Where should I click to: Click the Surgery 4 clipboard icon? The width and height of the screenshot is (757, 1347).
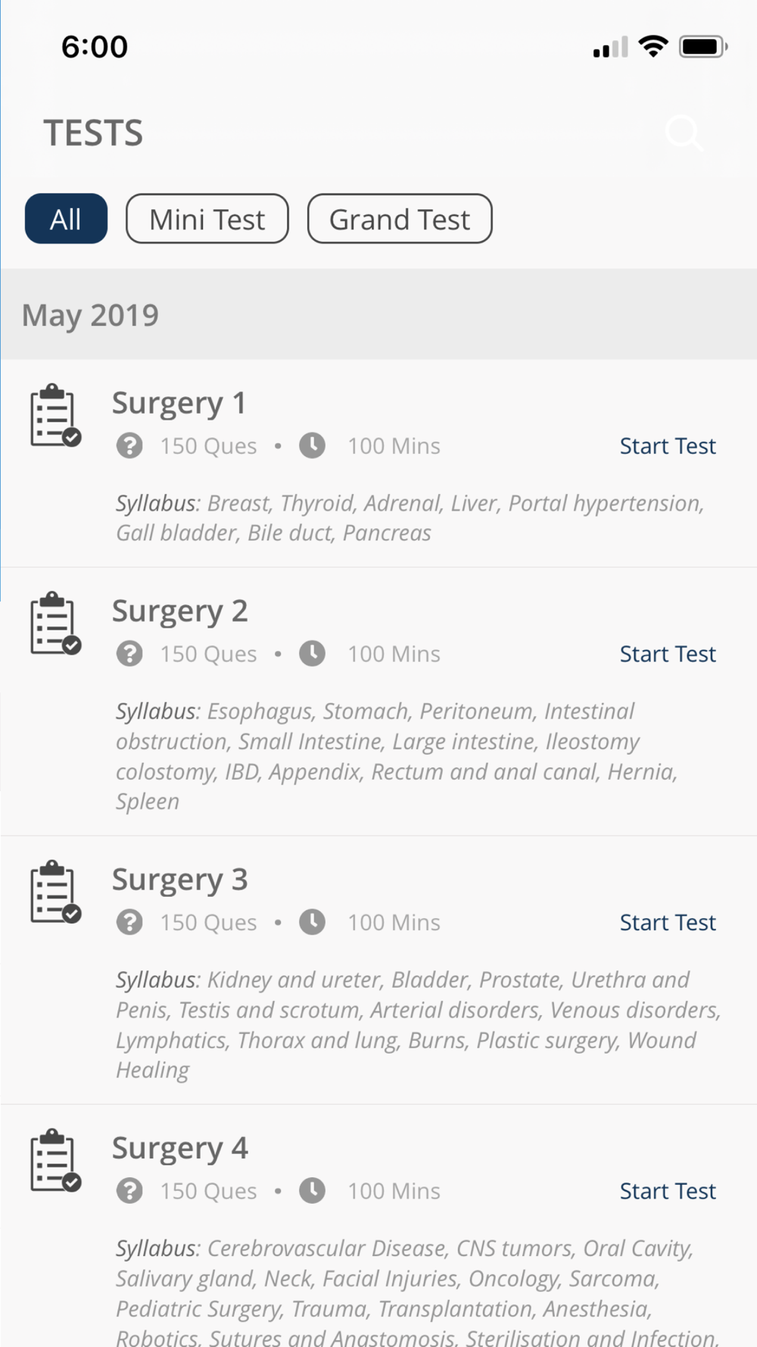click(x=55, y=1161)
